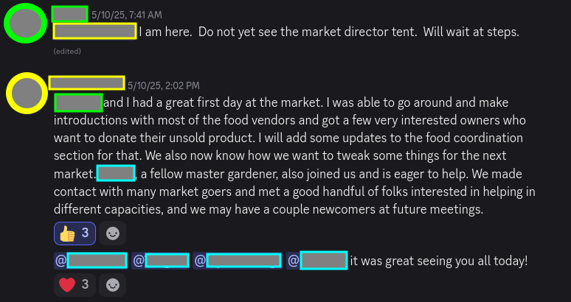Open the first @ mention in the last message
This screenshot has width=571, height=302.
[91, 261]
